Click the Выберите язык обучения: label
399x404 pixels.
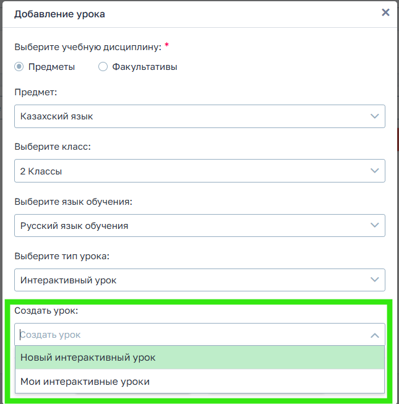point(73,202)
